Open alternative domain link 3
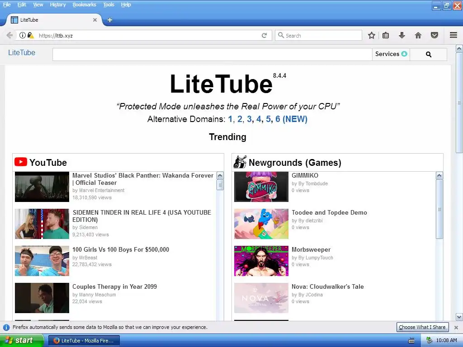463x347 pixels. (x=249, y=119)
